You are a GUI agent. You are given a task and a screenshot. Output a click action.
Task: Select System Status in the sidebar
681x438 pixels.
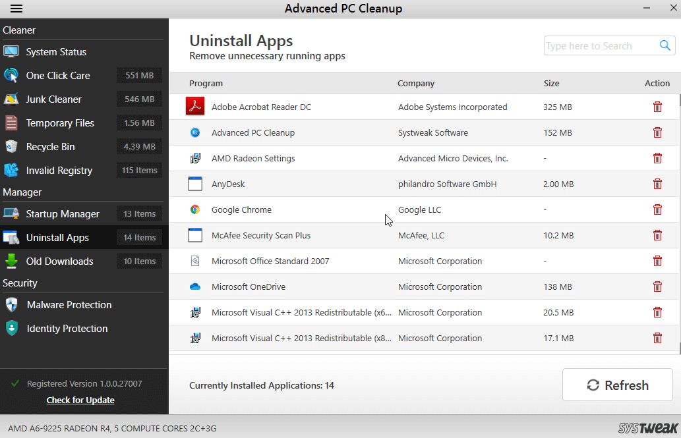point(57,51)
